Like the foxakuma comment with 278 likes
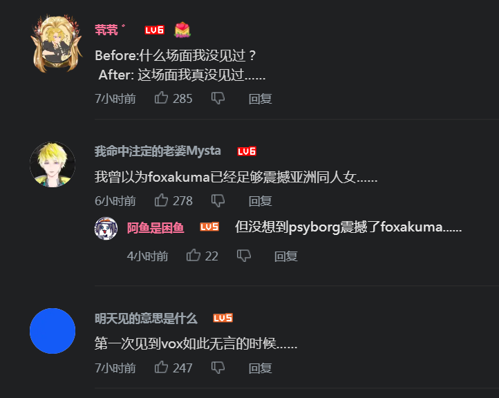The height and width of the screenshot is (398, 499). point(161,200)
